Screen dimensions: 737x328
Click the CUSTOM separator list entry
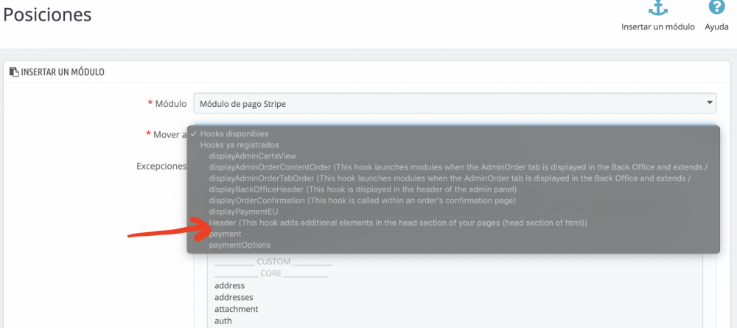(273, 262)
